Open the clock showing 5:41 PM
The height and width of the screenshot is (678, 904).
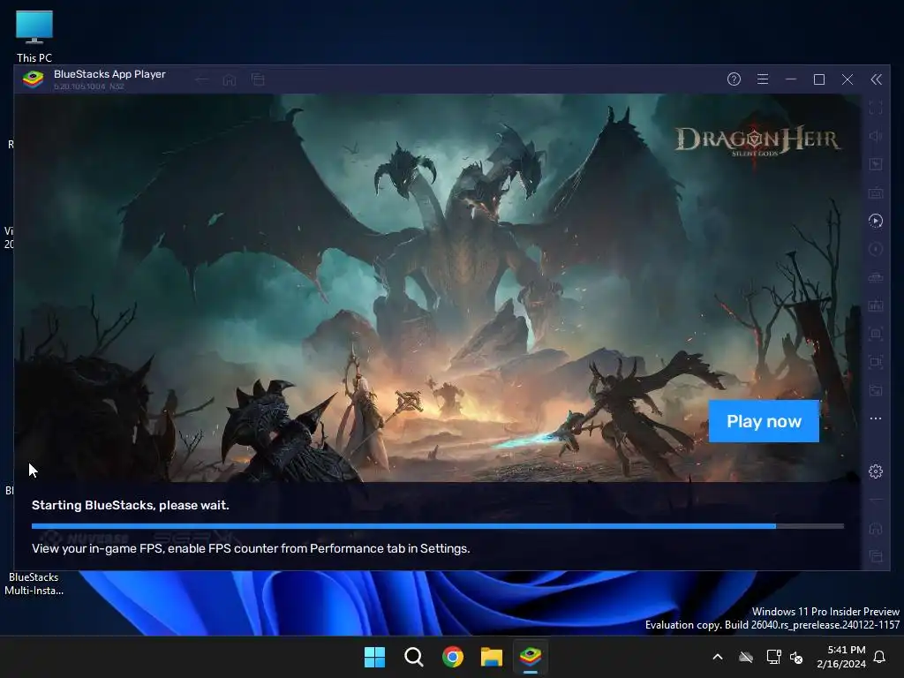841,657
